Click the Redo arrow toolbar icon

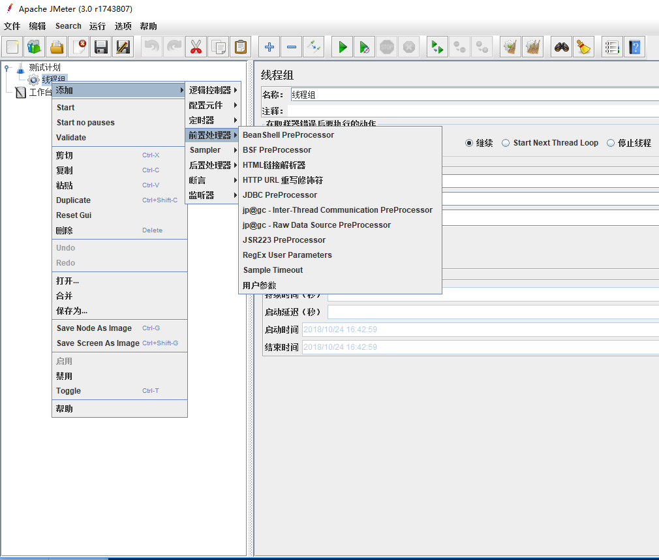point(174,47)
